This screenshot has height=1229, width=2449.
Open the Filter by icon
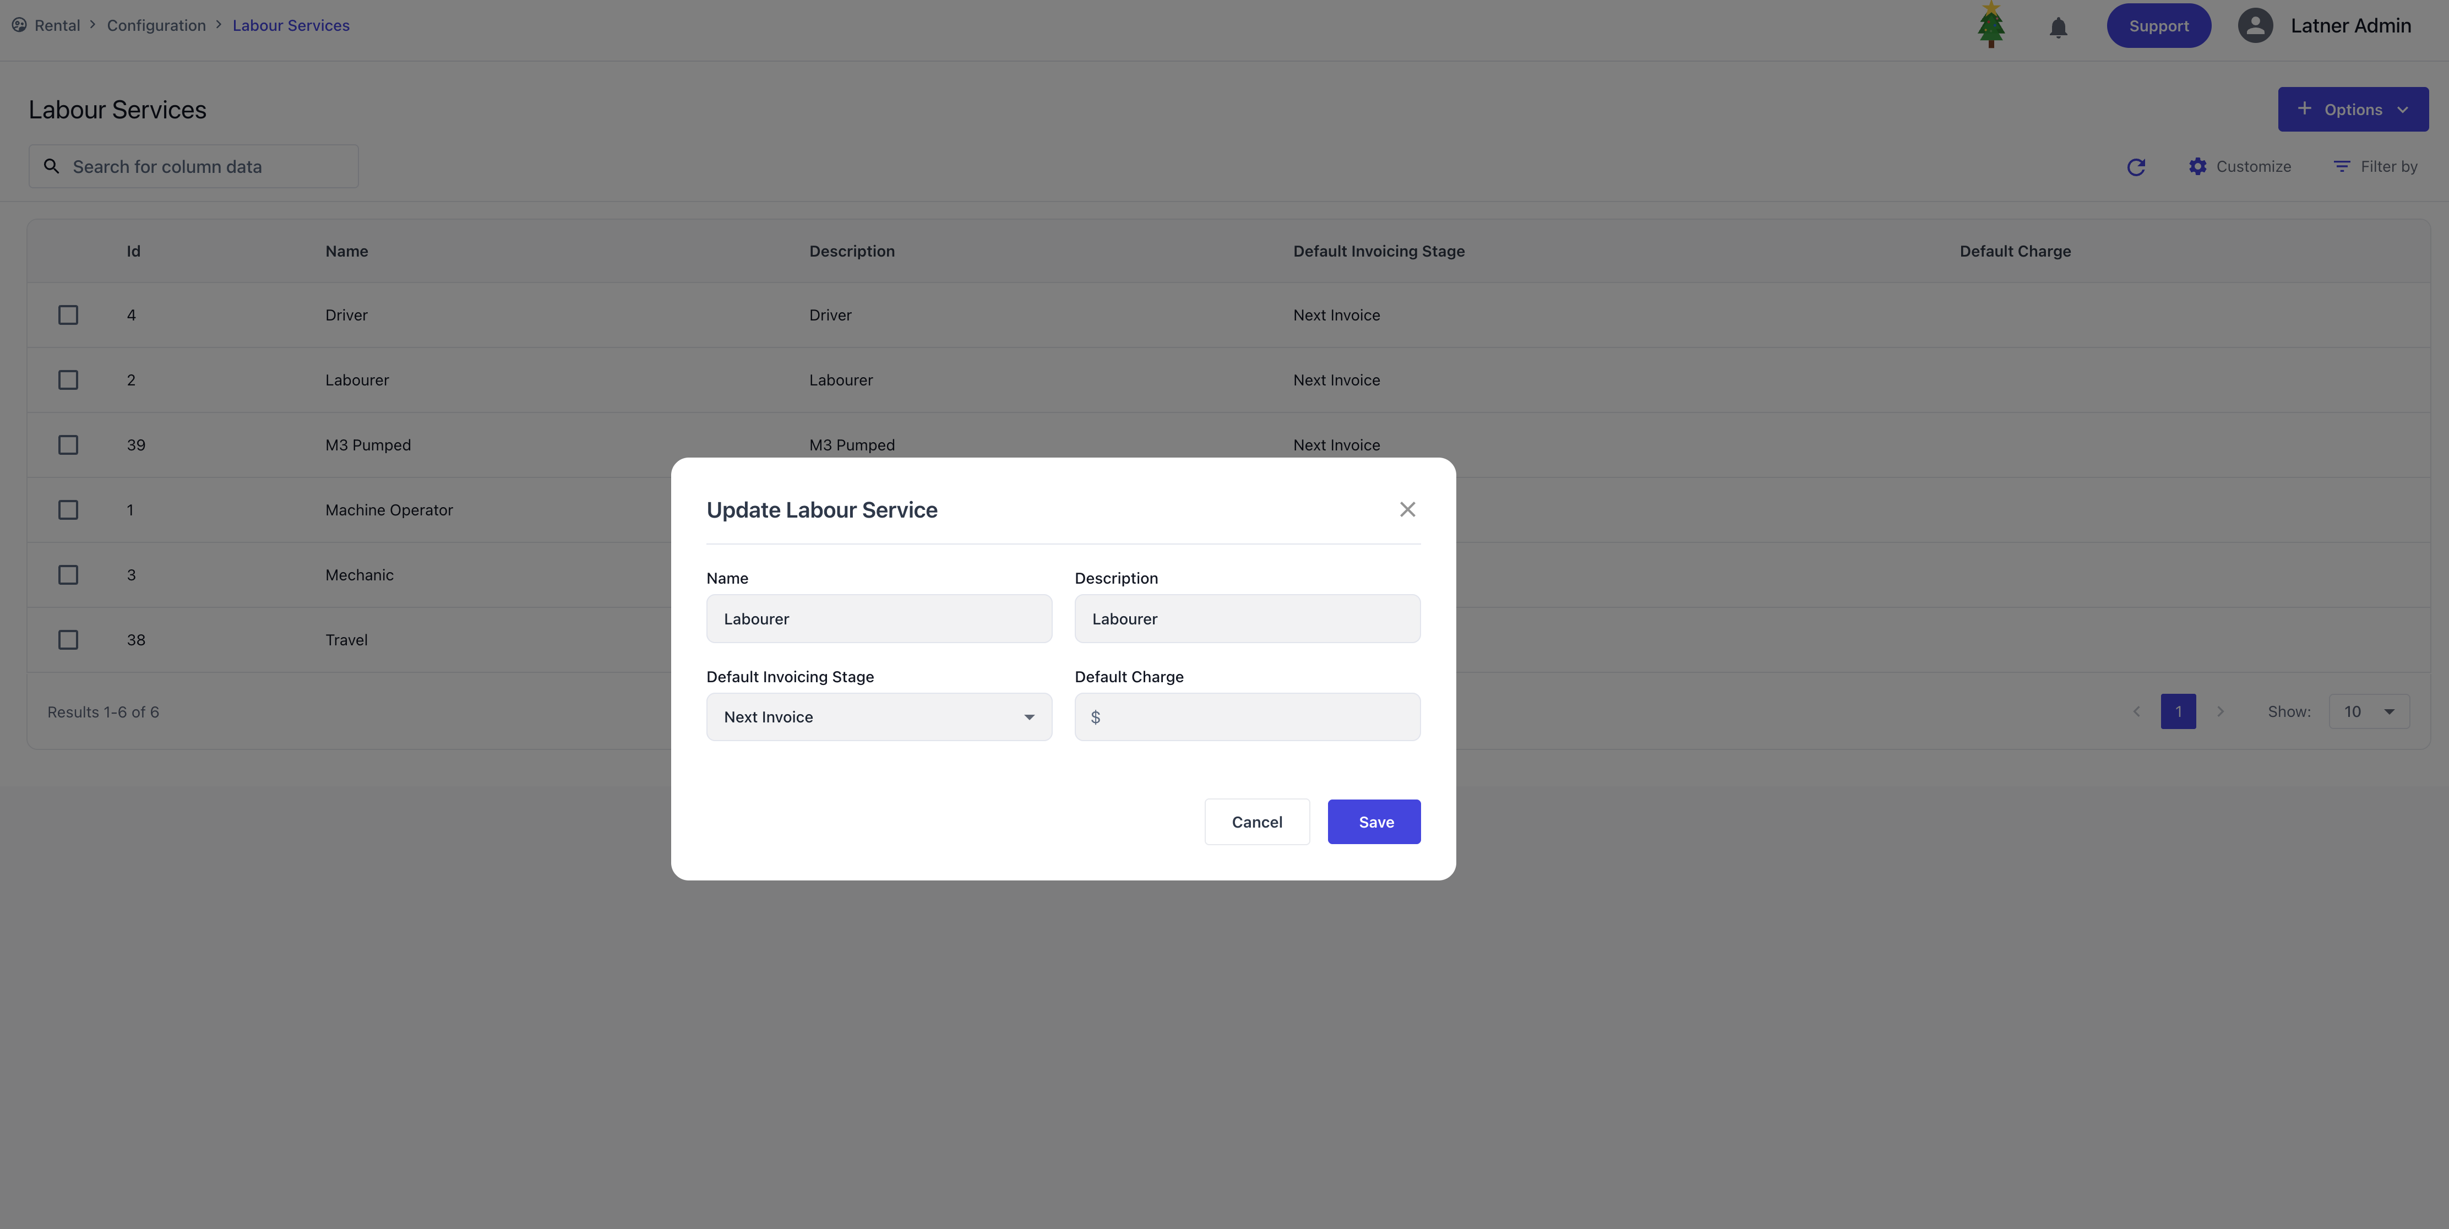(2342, 166)
